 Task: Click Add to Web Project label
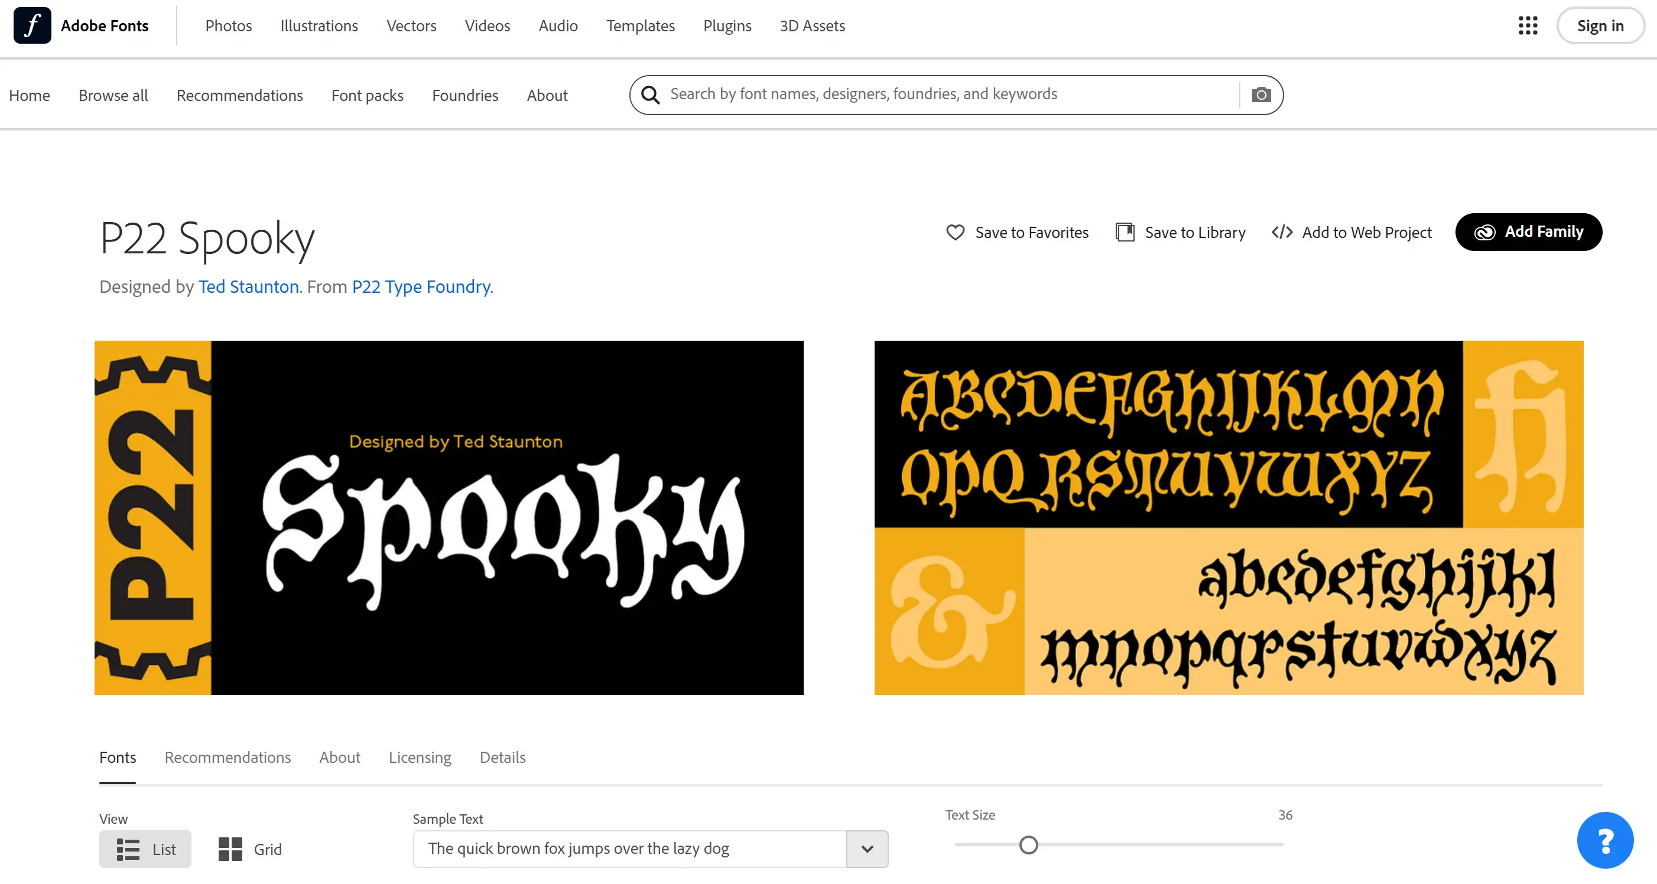point(1367,232)
